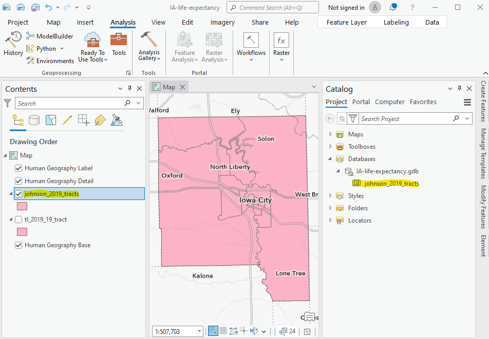489x339 pixels.
Task: Open the map scale dropdown
Action: click(199, 331)
